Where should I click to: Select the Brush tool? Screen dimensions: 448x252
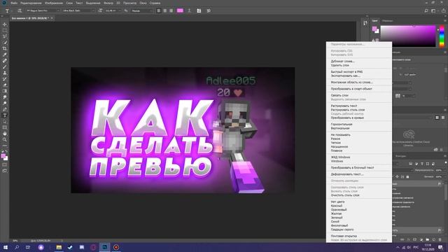[x=5, y=67]
